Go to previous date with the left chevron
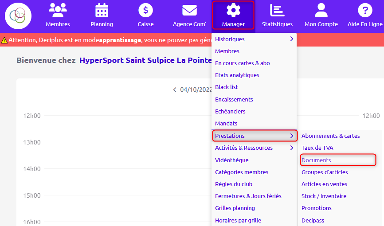Viewport: 384px width, 226px height. coord(175,90)
